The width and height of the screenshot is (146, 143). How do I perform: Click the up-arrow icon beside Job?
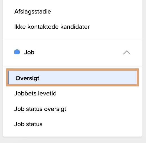[127, 52]
